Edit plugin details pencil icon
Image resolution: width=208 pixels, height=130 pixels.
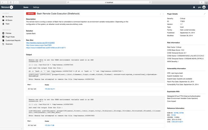(205, 14)
